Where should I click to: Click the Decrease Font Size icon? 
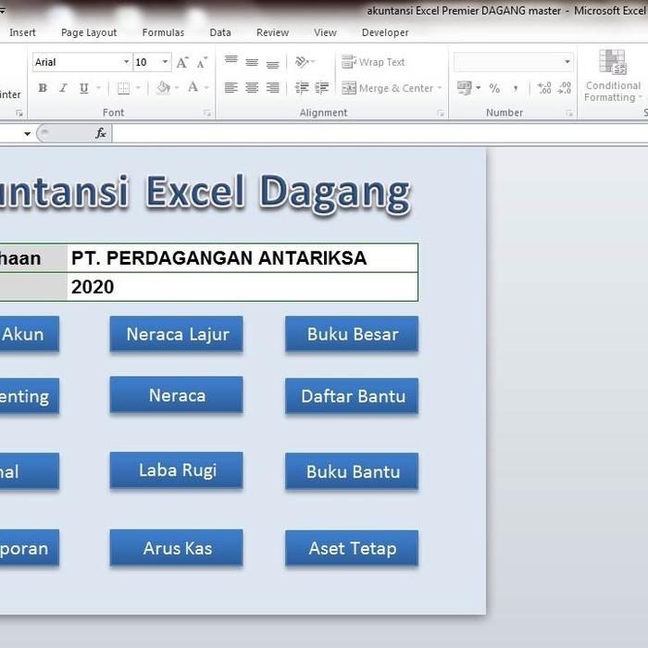click(x=201, y=62)
